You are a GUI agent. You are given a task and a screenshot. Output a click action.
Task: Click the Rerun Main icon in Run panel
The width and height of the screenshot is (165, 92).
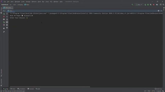click(x=4, y=14)
